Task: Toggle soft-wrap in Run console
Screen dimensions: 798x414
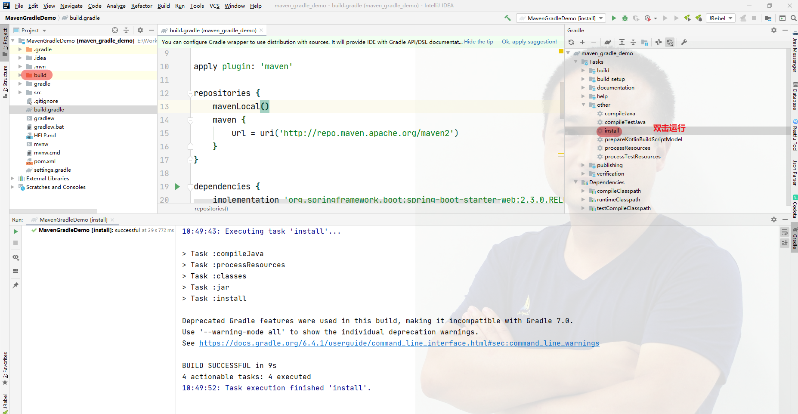Action: [x=785, y=232]
